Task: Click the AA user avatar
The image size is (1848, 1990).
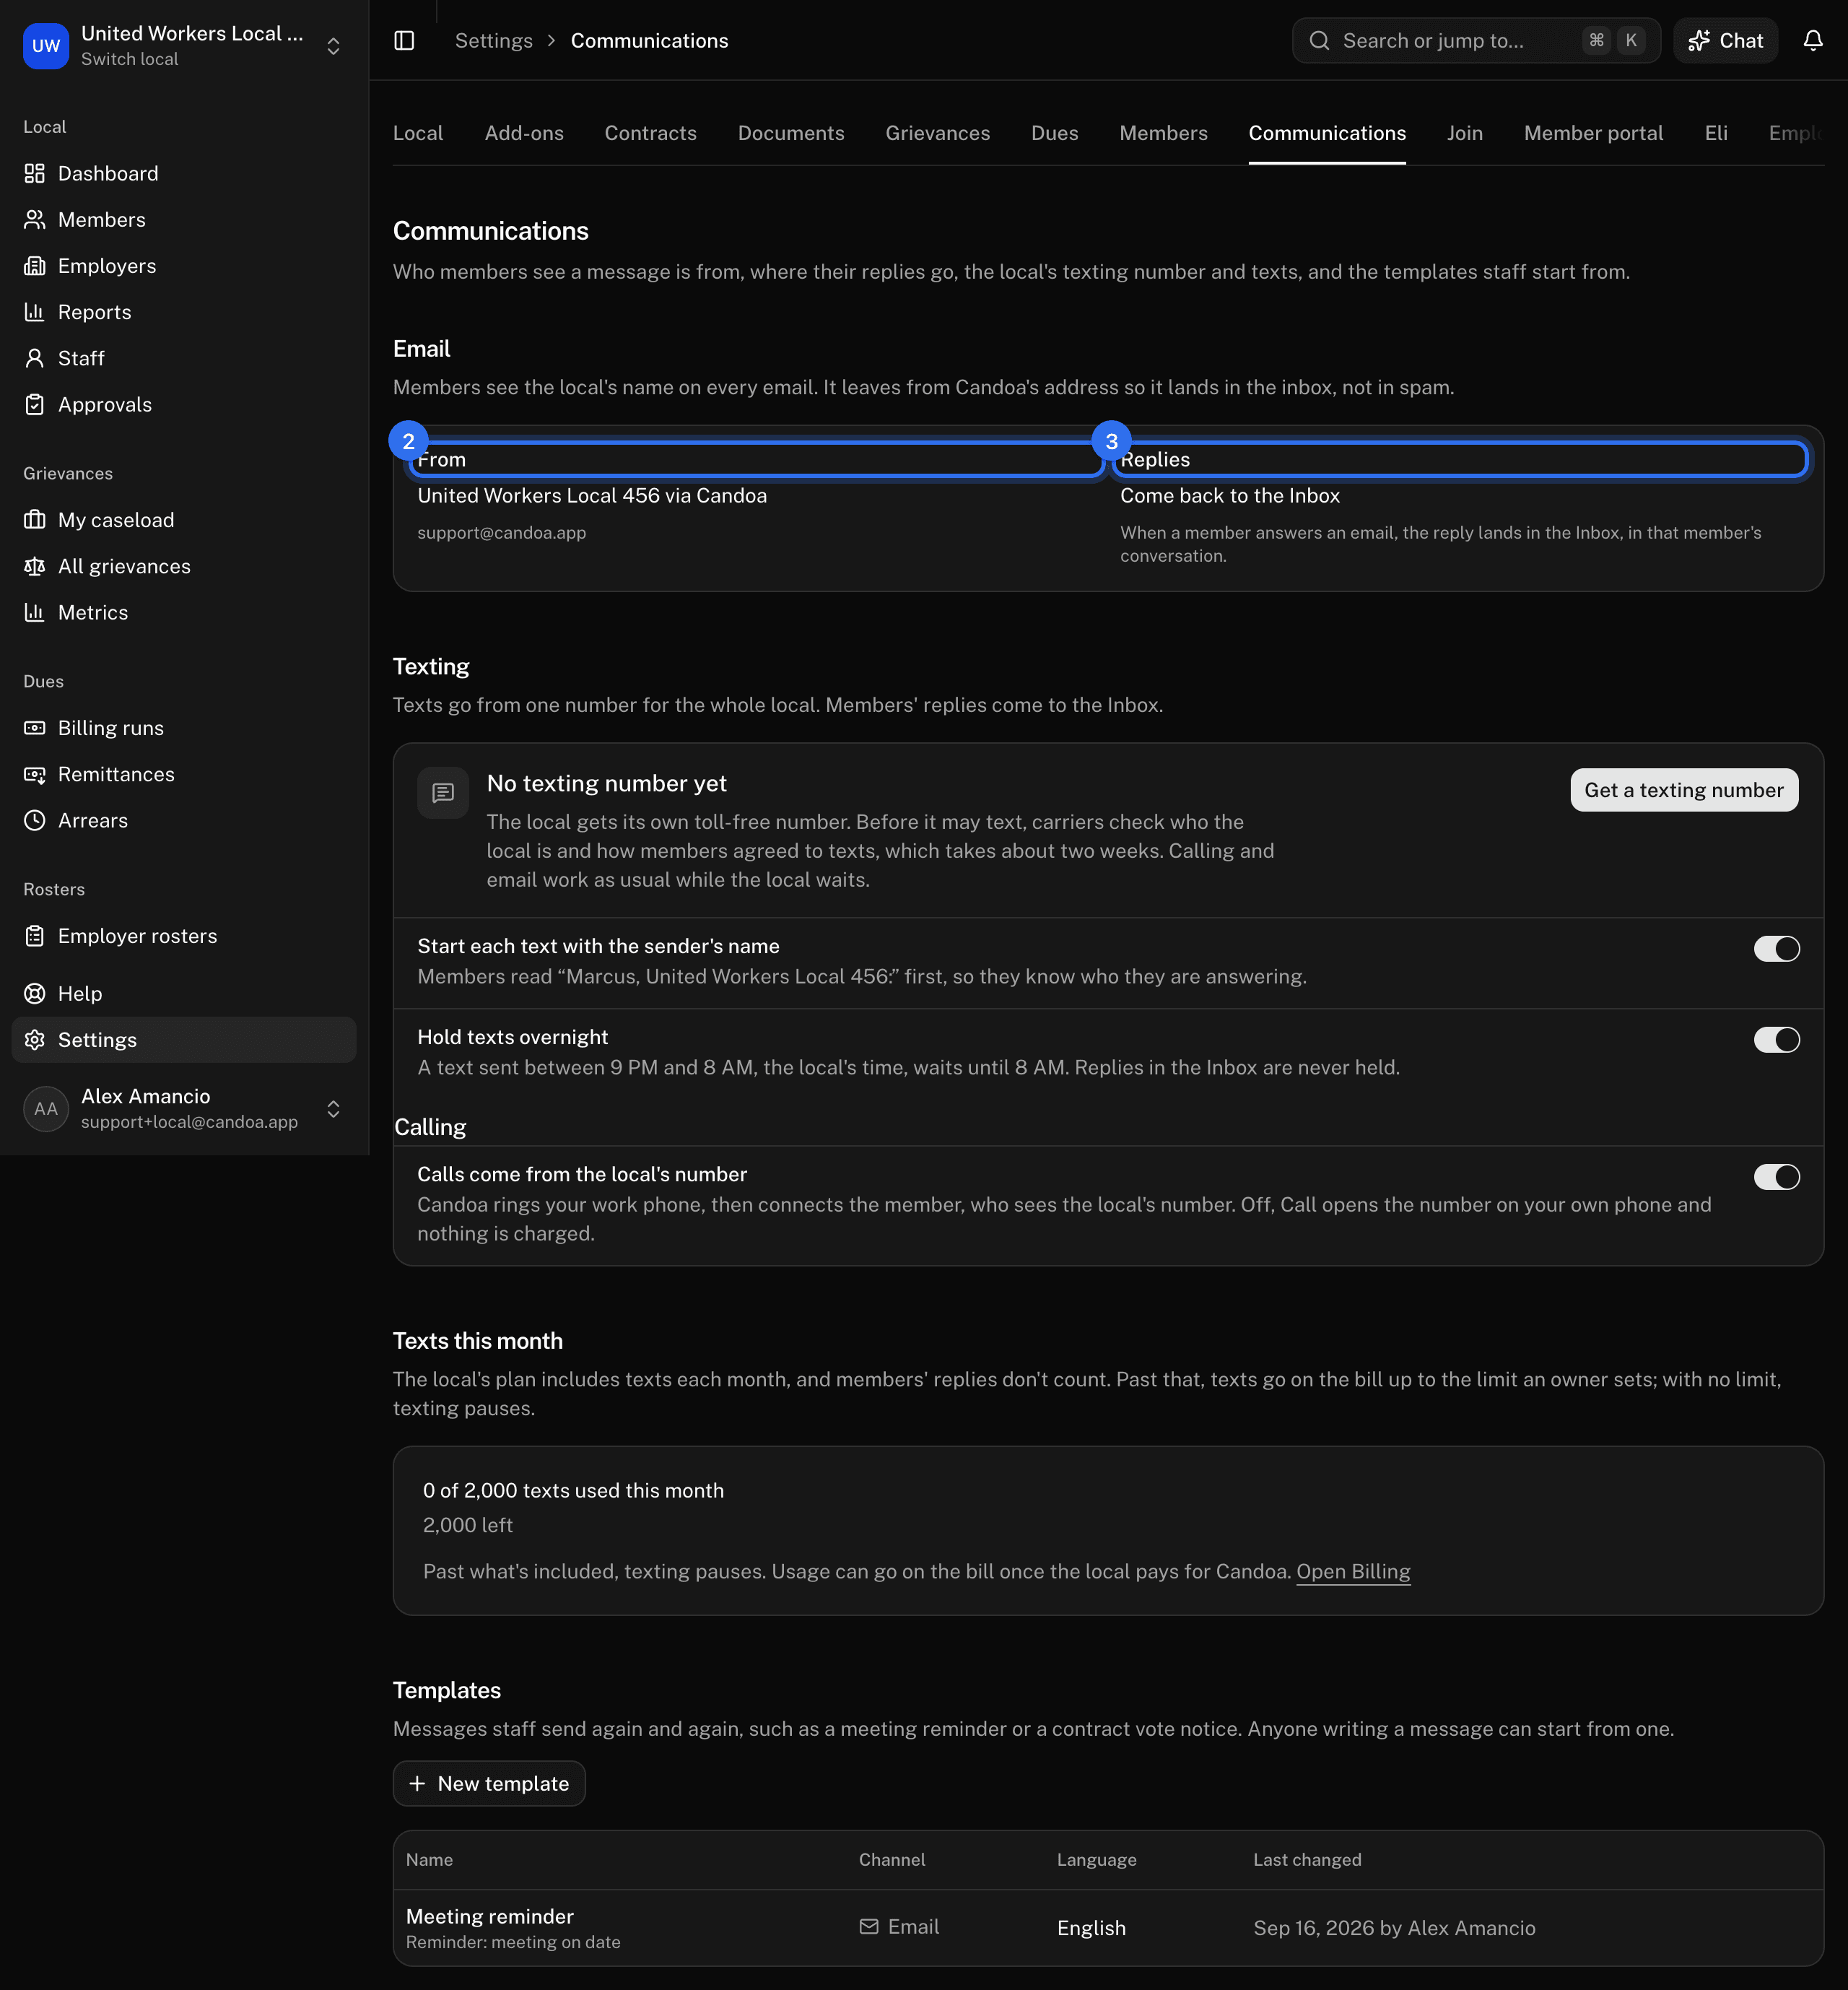Action: (x=46, y=1108)
